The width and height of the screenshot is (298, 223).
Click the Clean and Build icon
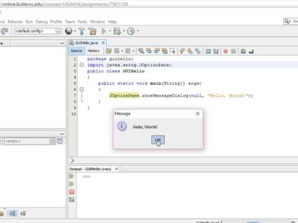(x=93, y=31)
